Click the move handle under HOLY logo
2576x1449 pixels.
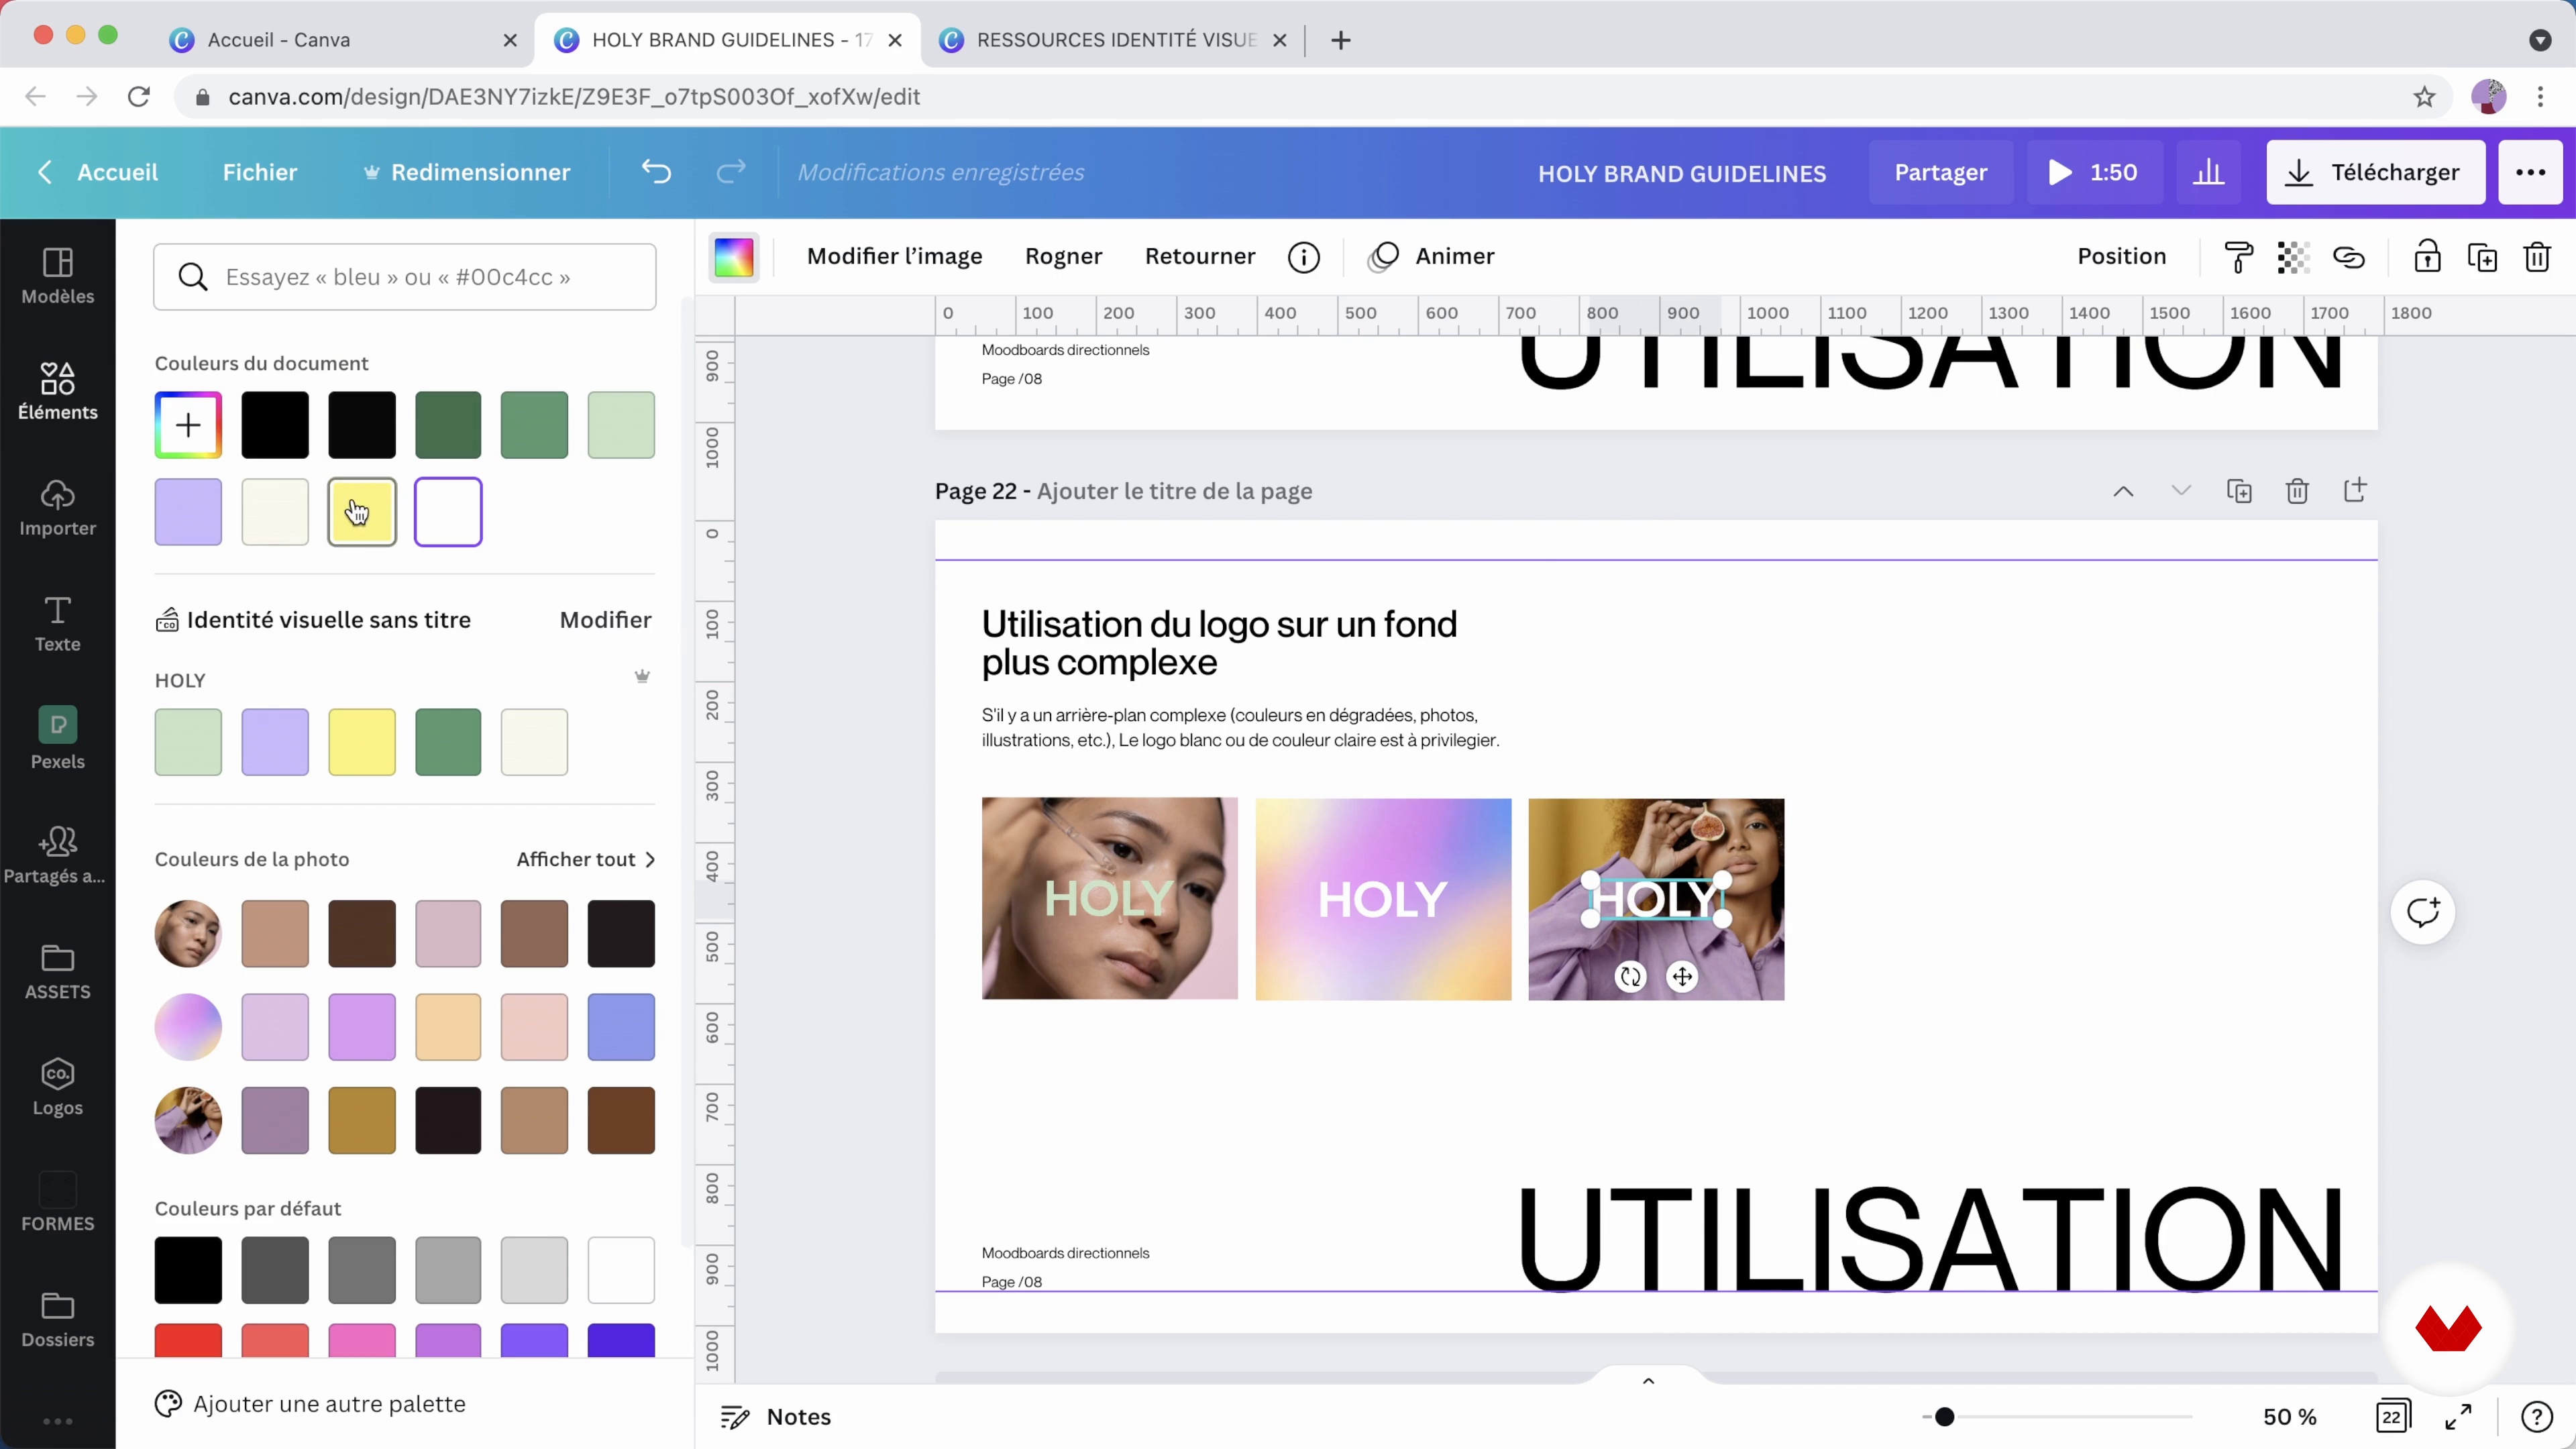click(1683, 976)
